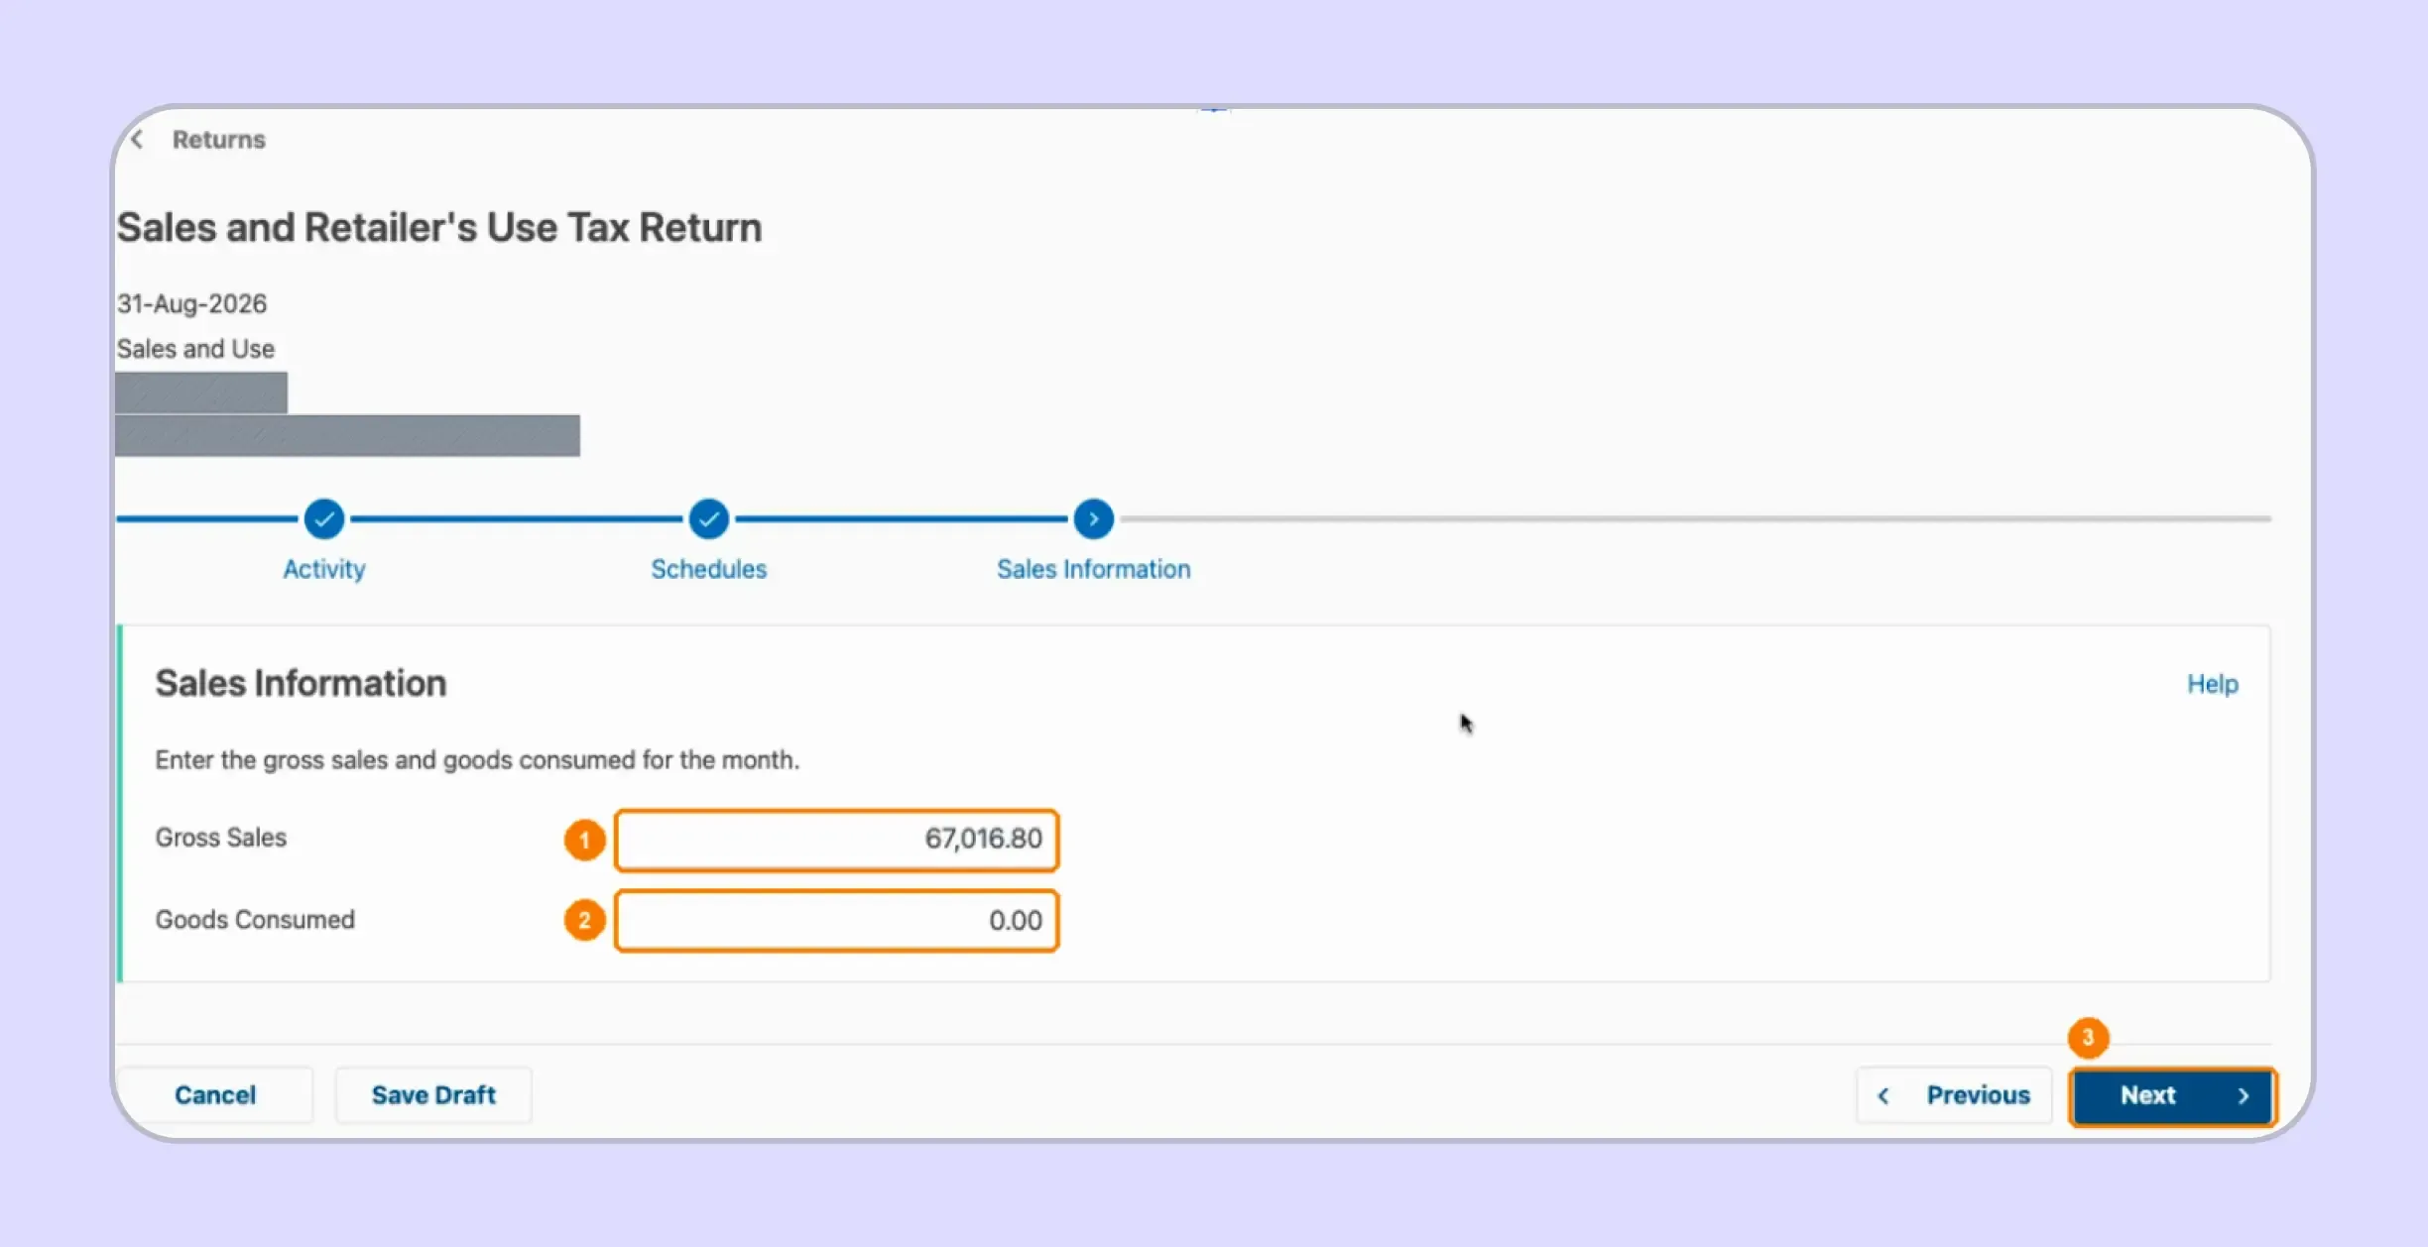Click the Previous button
This screenshot has height=1247, width=2428.
(1954, 1095)
